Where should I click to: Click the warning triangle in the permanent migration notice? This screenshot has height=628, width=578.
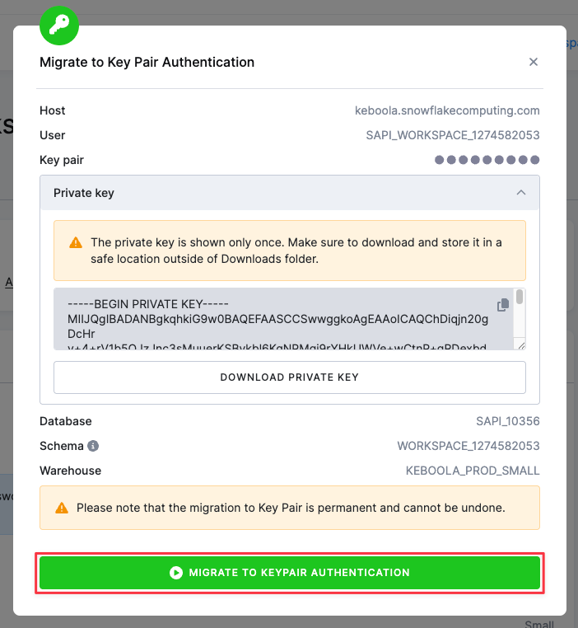coord(62,508)
